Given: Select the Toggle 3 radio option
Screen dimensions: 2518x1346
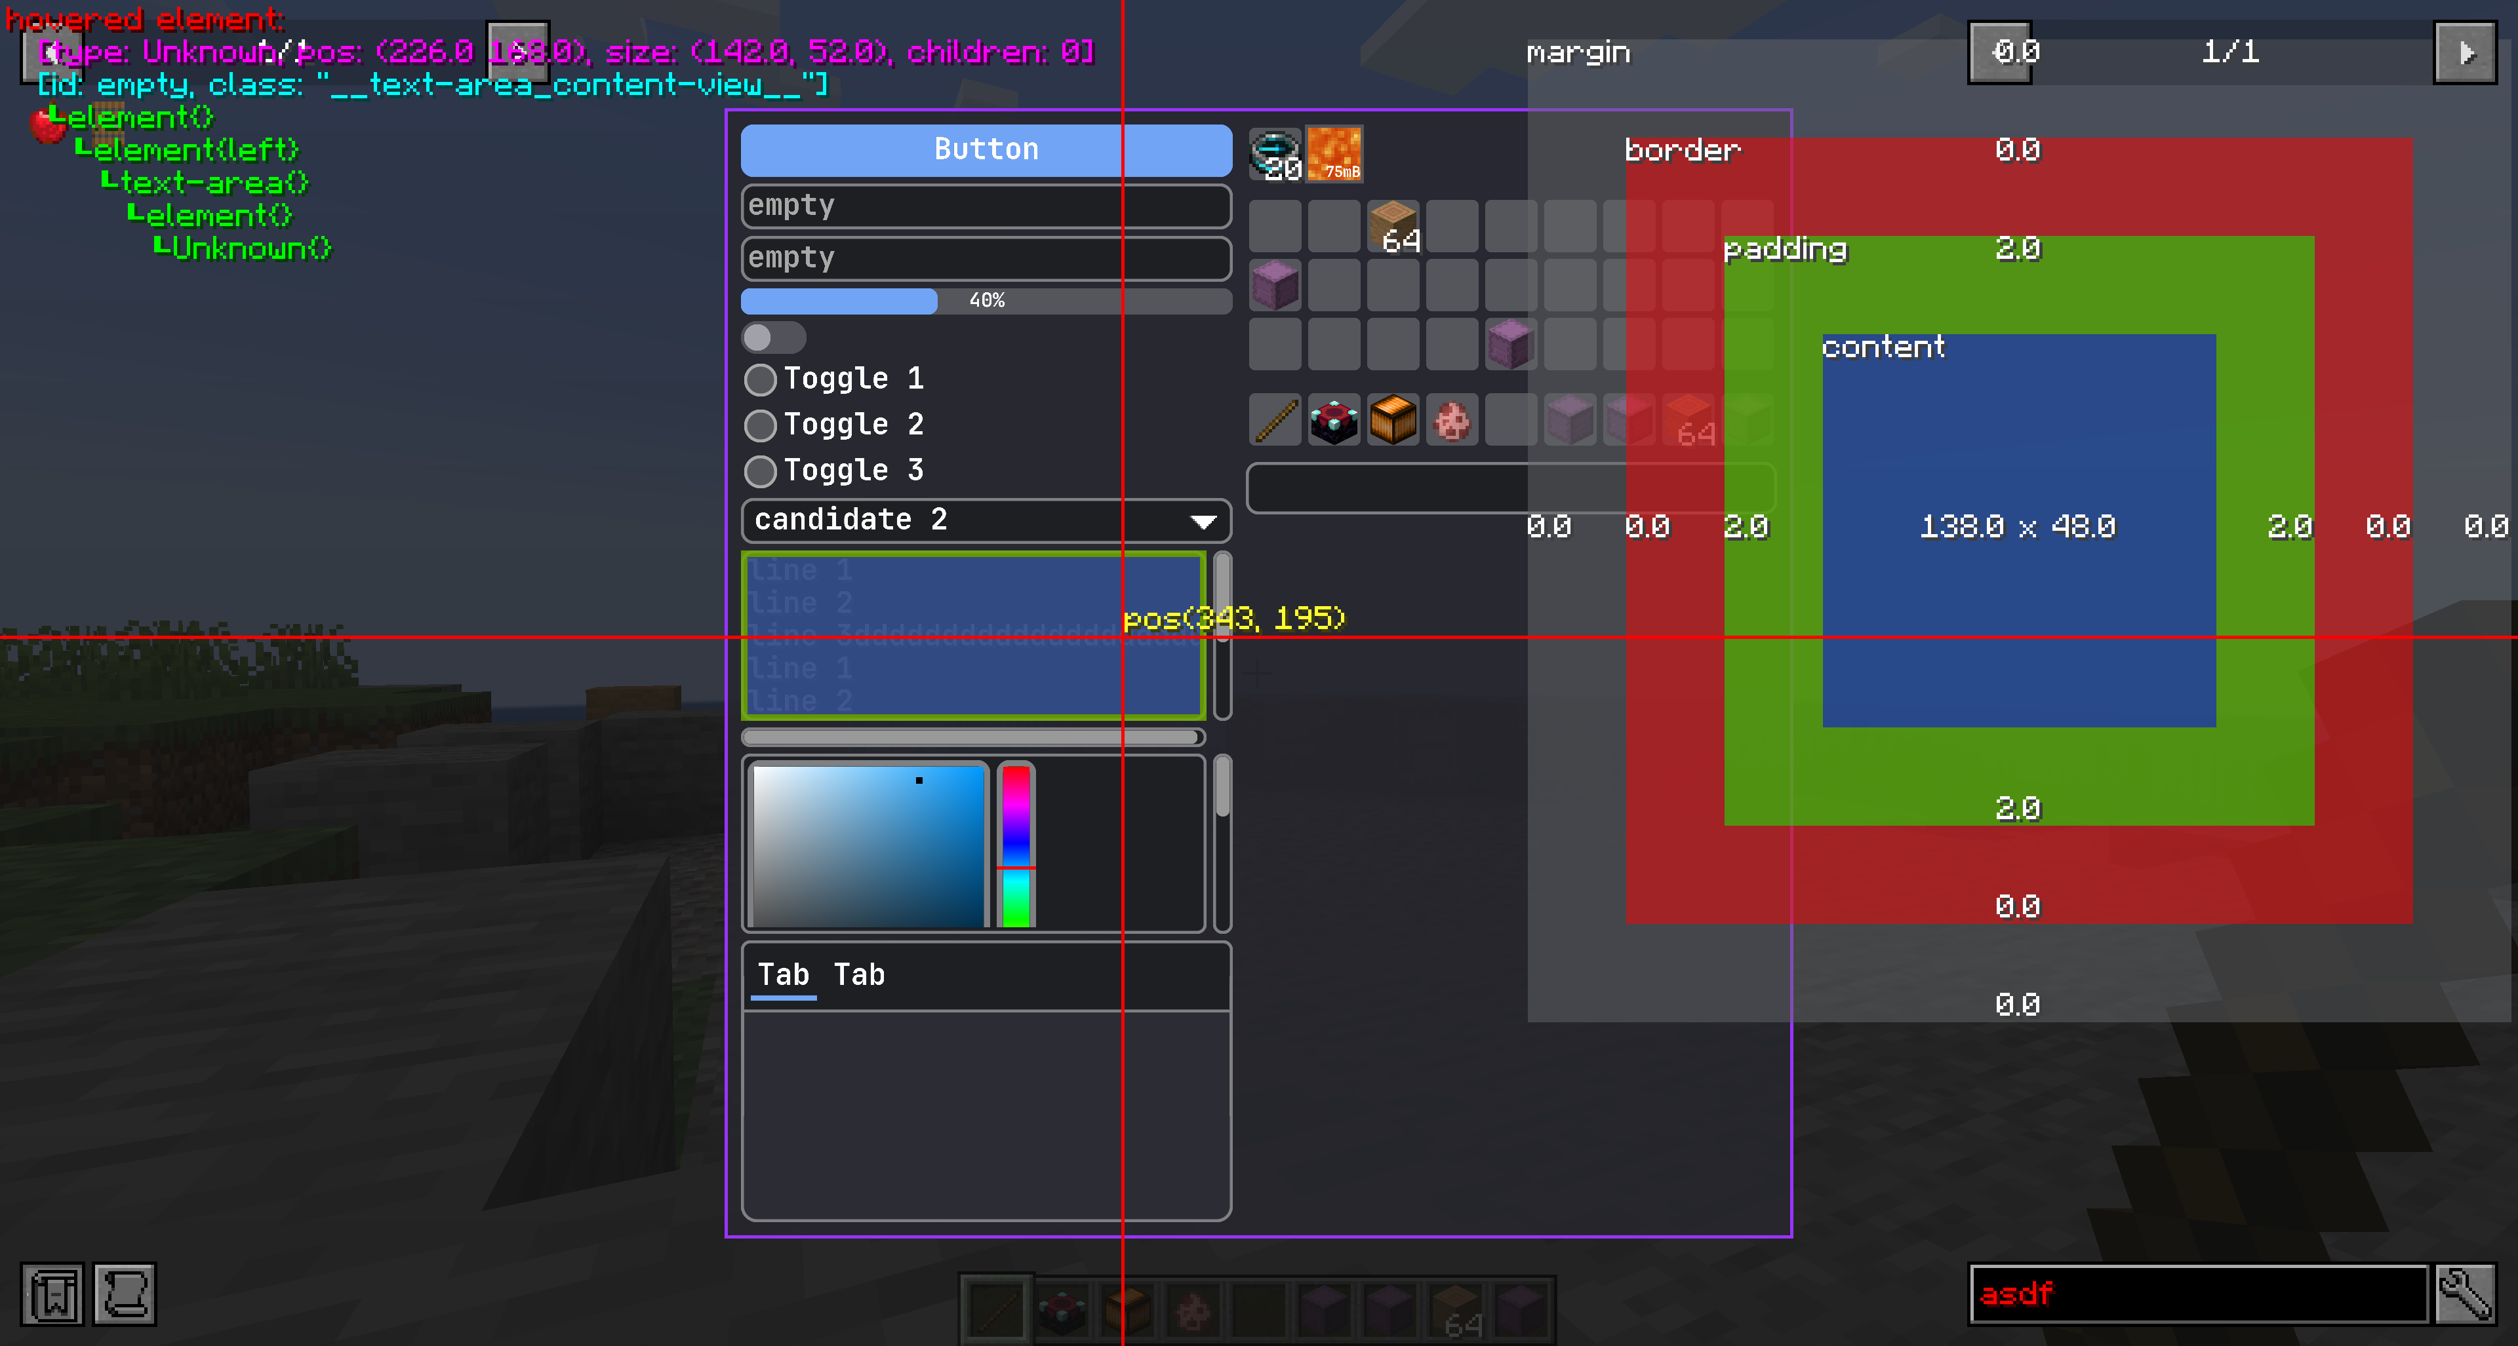Looking at the screenshot, I should [761, 471].
